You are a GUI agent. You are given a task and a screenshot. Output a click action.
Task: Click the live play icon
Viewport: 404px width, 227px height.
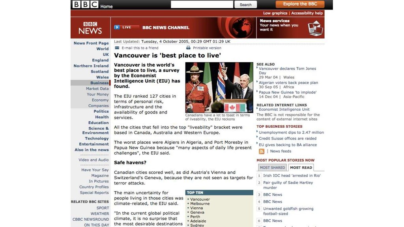[117, 27]
